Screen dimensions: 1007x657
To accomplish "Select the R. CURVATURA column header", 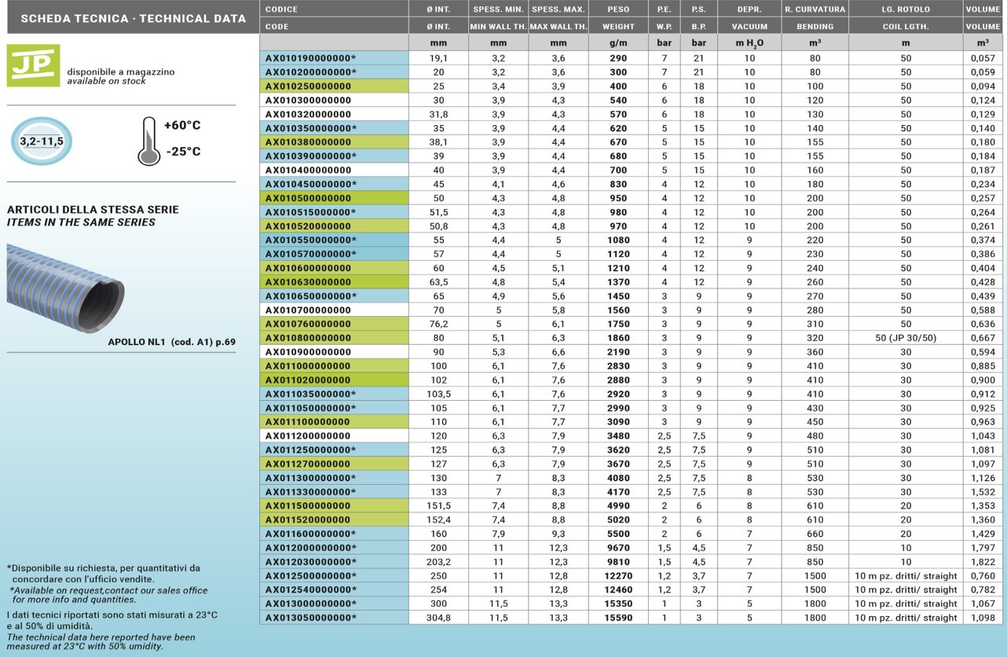I will click(x=815, y=9).
